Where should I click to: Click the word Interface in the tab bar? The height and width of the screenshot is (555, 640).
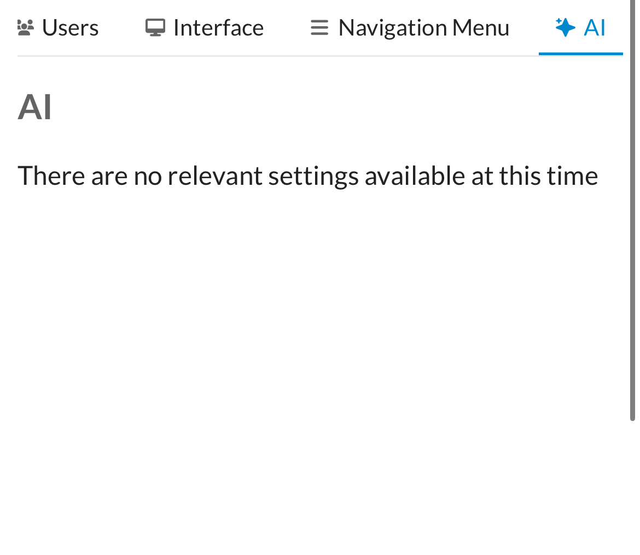coord(218,27)
